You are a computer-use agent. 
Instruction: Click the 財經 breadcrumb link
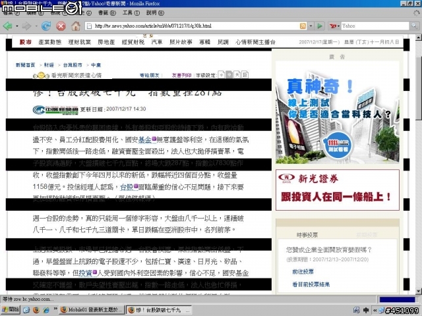click(49, 65)
